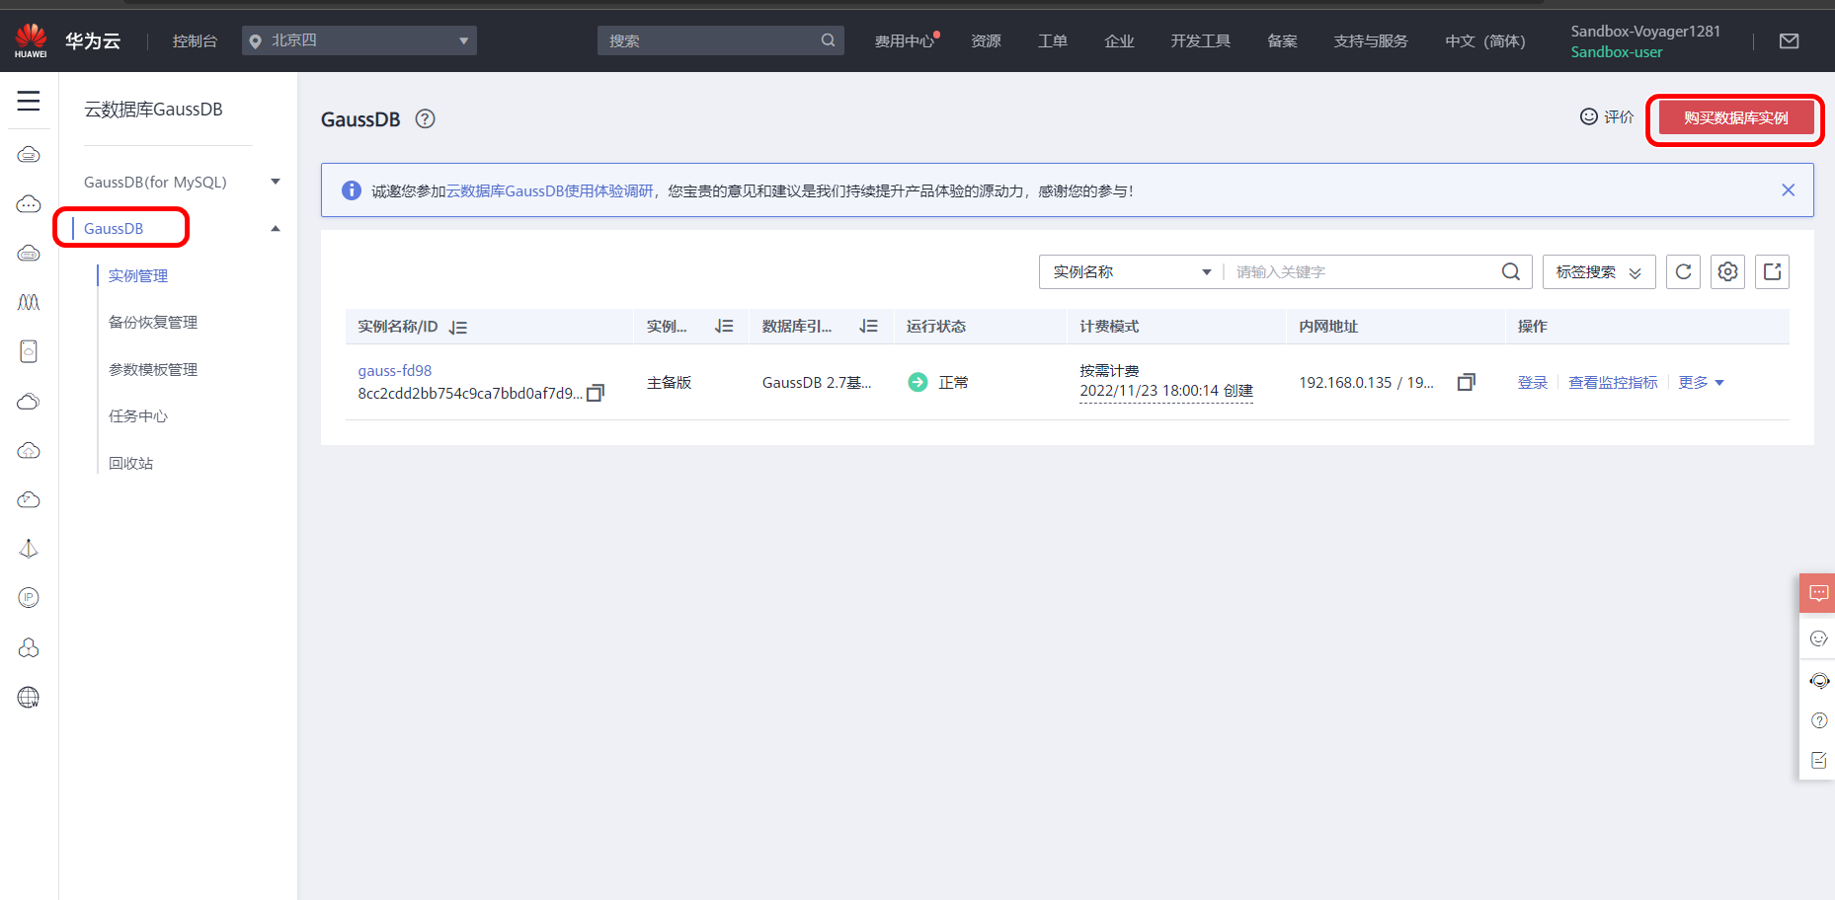Open the 更多 actions dropdown
1835x900 pixels.
pos(1701,382)
